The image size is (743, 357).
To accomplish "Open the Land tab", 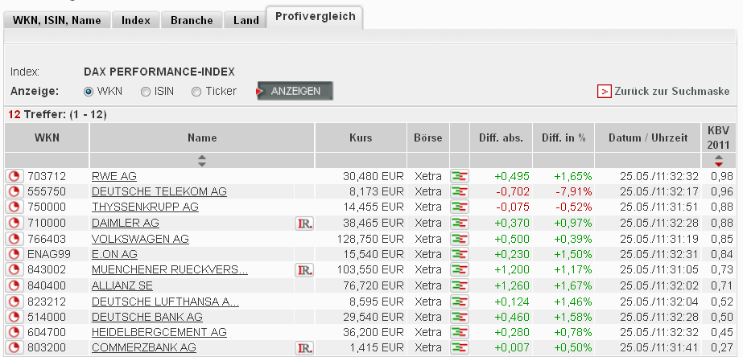I will click(246, 20).
